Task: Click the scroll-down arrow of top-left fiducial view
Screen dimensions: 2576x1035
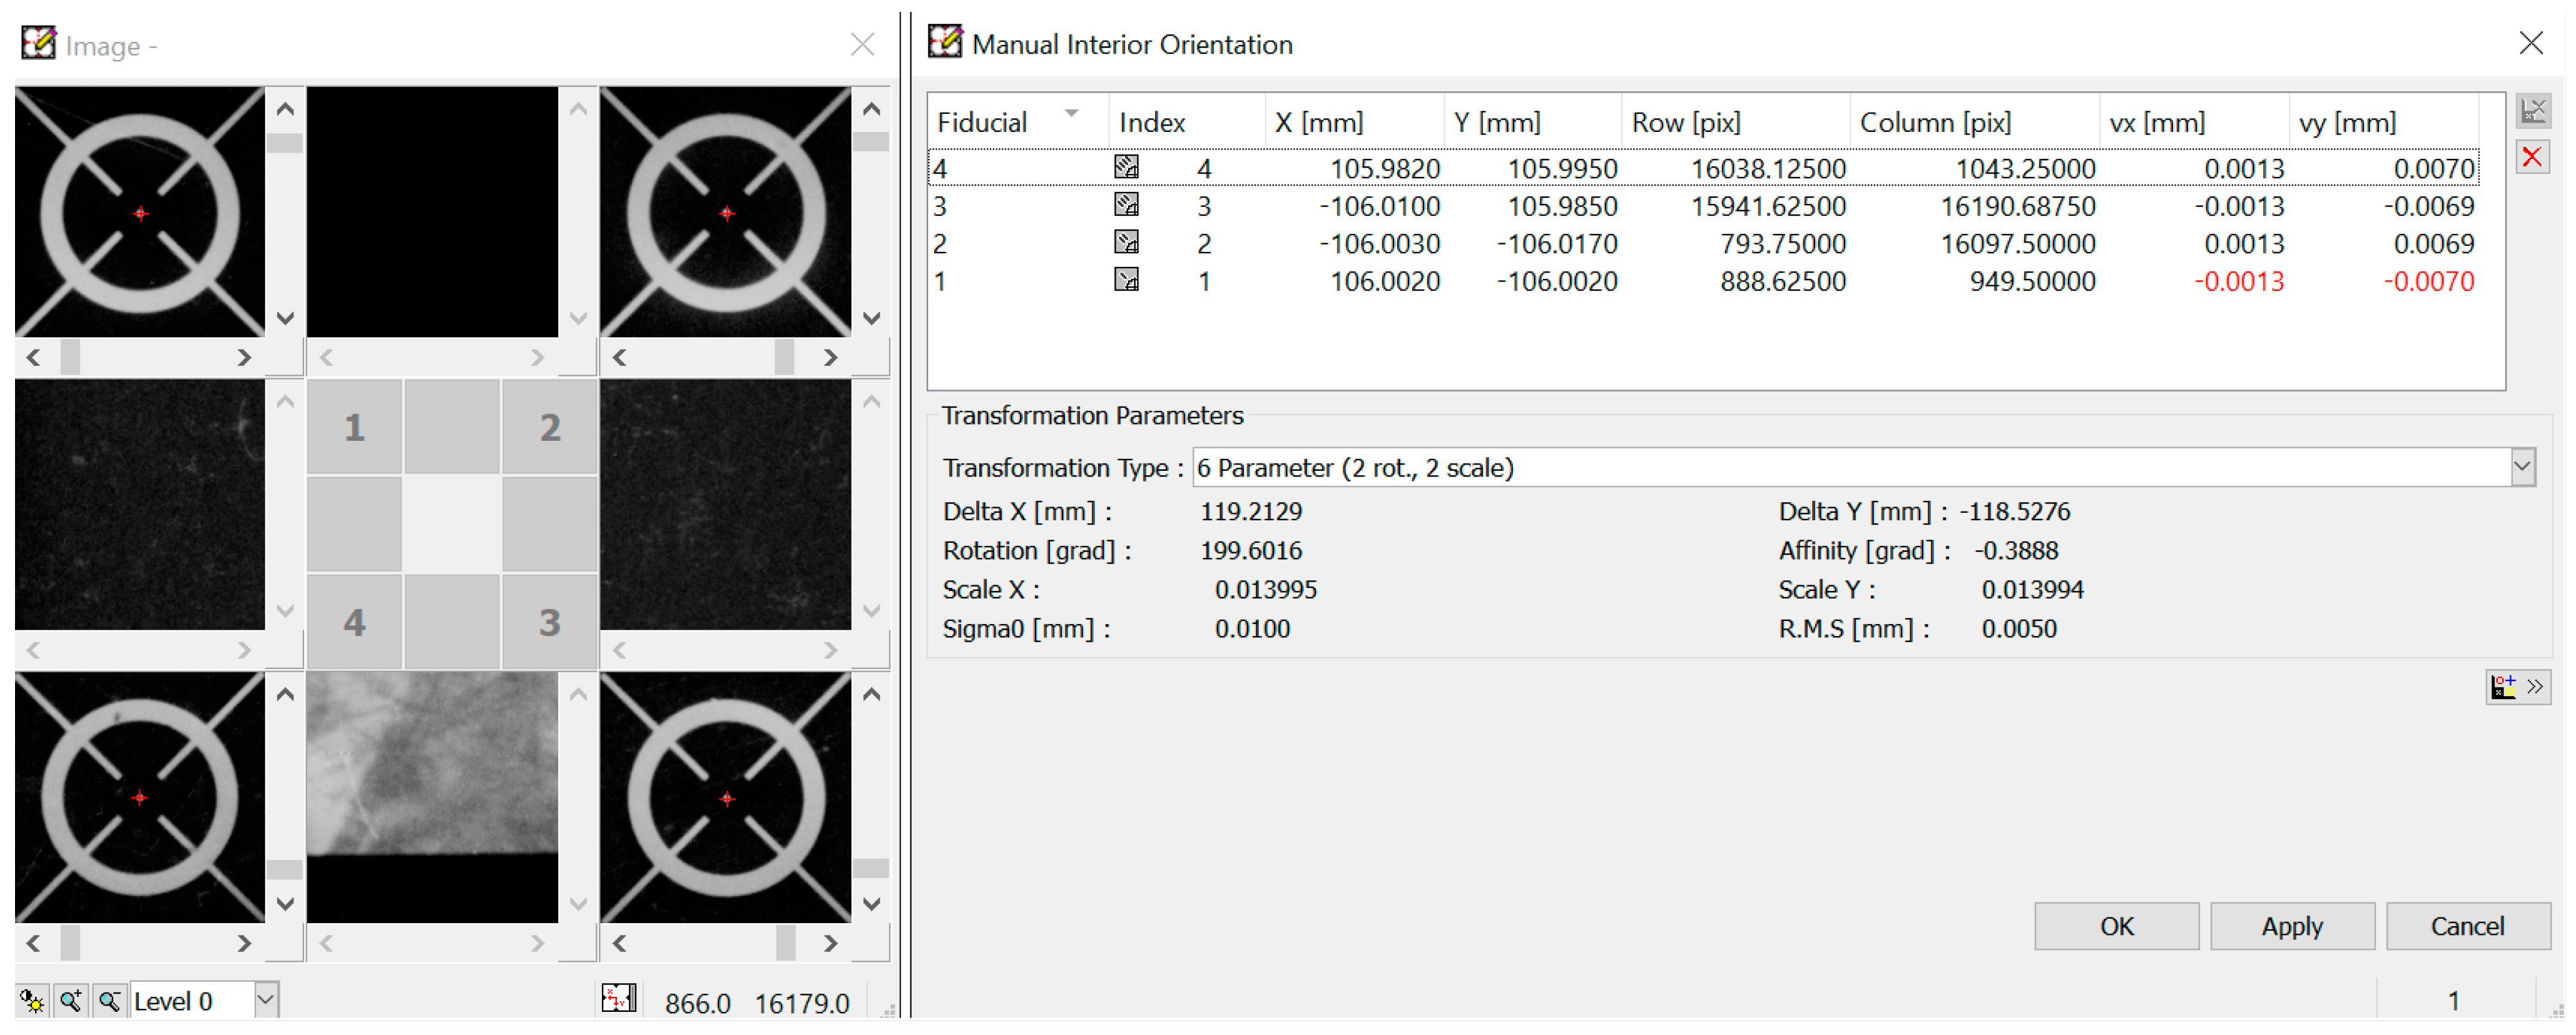Action: [x=285, y=319]
